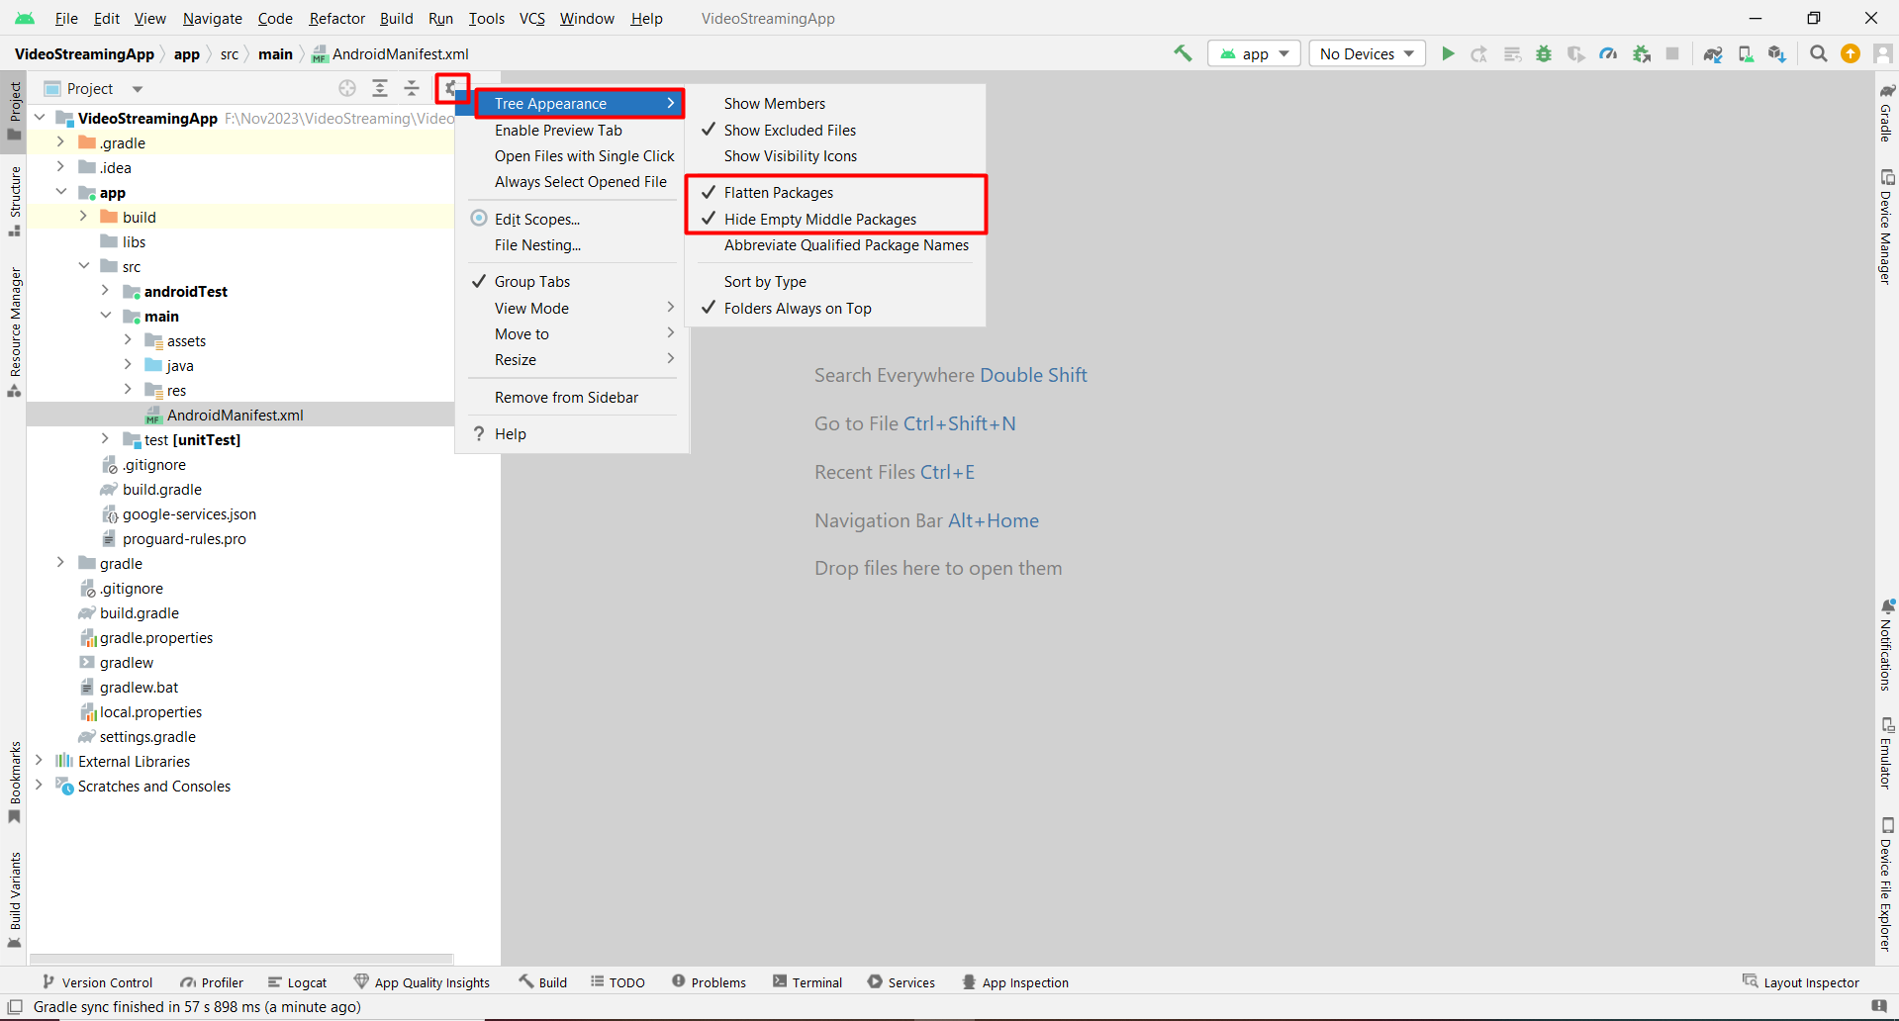Collapse the main folder
The image size is (1899, 1021).
(x=106, y=316)
